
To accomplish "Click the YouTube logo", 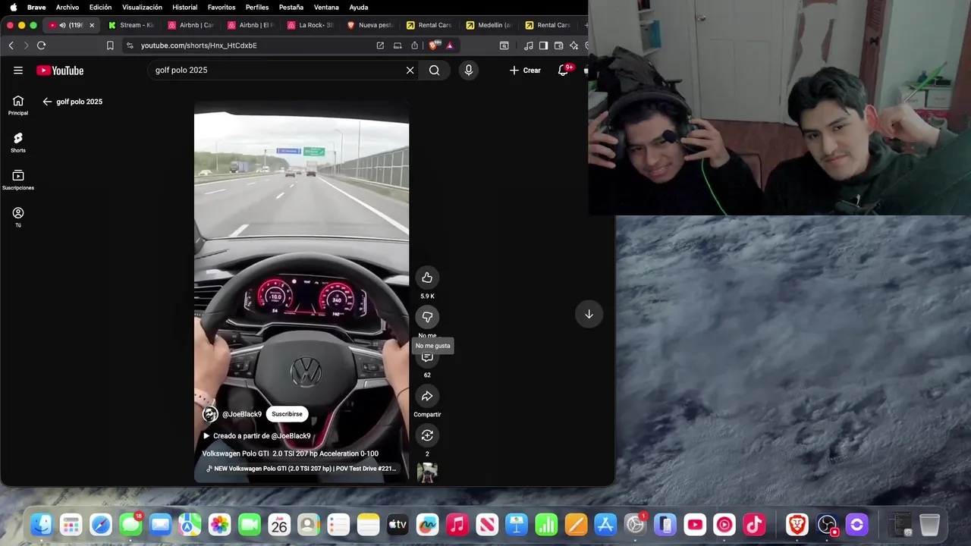I will coord(60,71).
